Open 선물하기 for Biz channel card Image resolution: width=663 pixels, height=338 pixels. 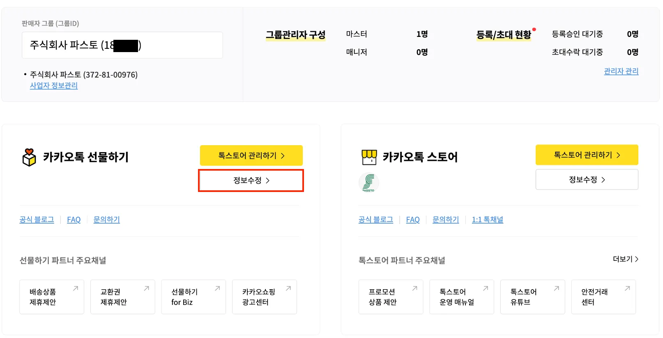tap(193, 297)
